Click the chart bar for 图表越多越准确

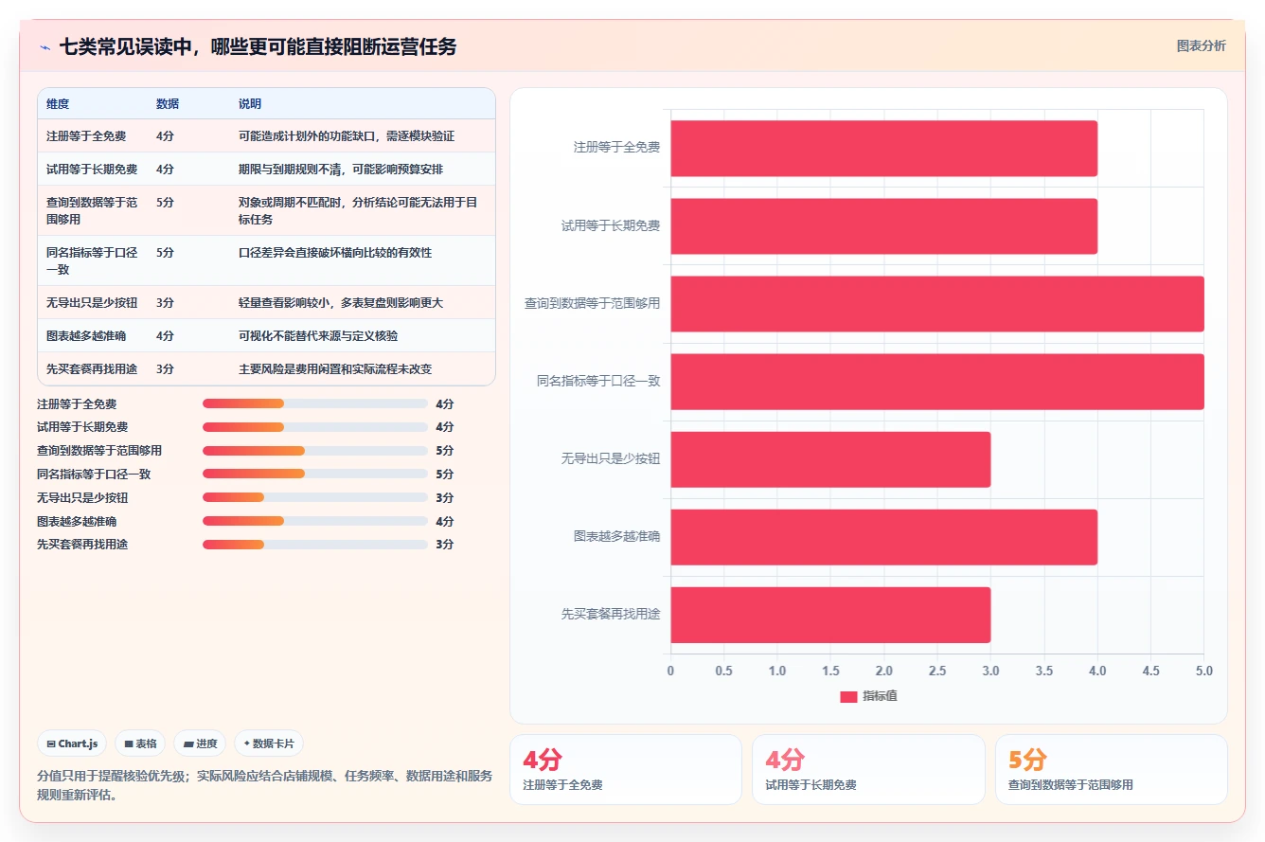pyautogui.click(x=884, y=537)
